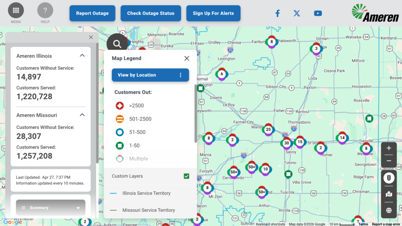Select cluster marked 2 near Homer
Viewport: 402px width, 226px height.
tap(320, 148)
